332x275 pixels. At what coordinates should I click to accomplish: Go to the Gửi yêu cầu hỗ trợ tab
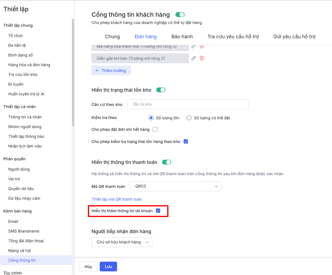click(x=294, y=37)
